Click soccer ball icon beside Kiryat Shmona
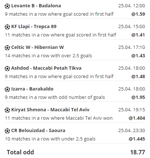This screenshot has height=158, width=150. point(7,110)
